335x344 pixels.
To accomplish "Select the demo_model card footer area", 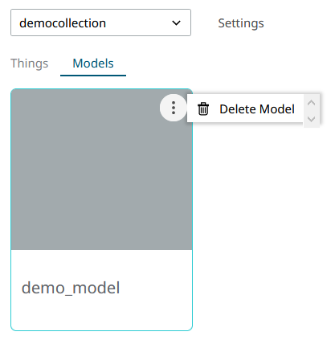I will pos(101,290).
